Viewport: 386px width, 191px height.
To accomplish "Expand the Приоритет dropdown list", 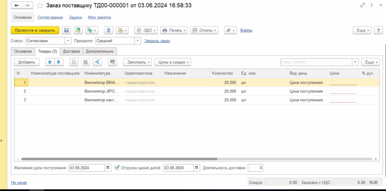I will [x=138, y=41].
